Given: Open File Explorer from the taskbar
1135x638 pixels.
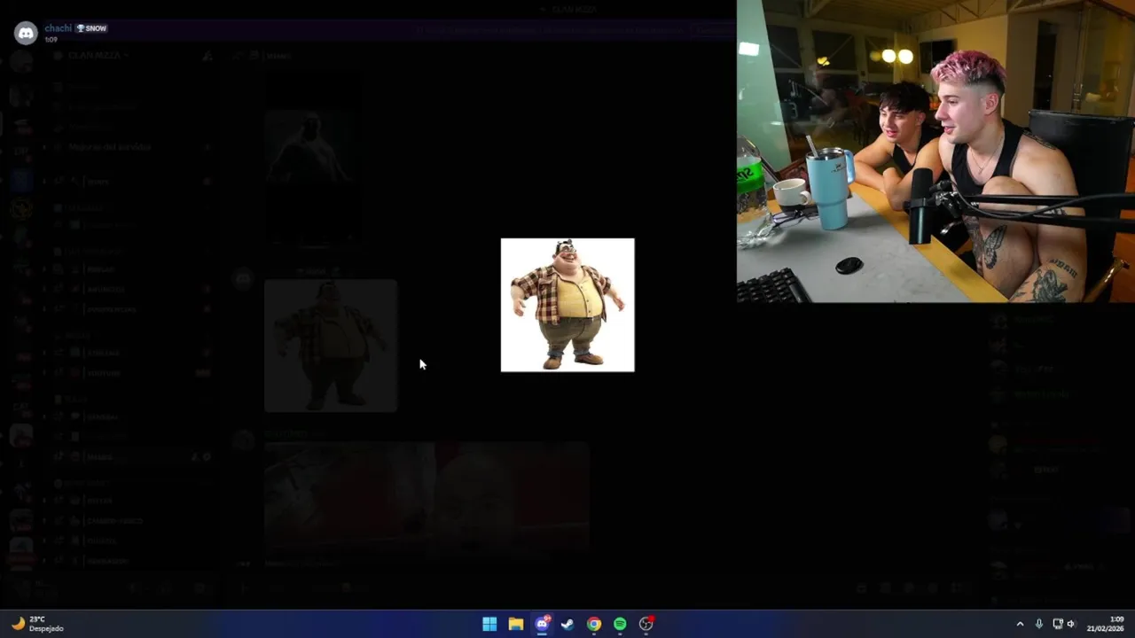Looking at the screenshot, I should click(515, 624).
